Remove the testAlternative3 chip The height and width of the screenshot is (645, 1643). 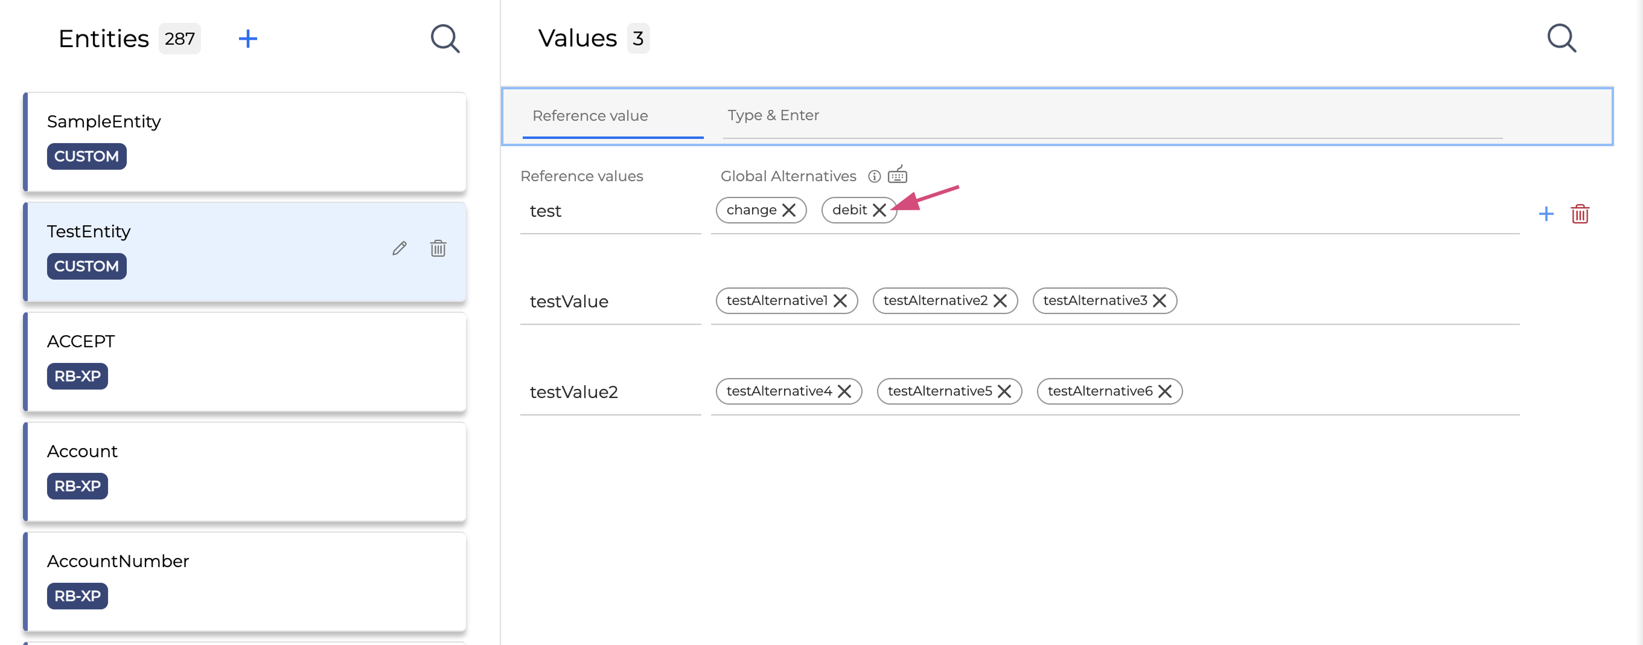point(1159,301)
